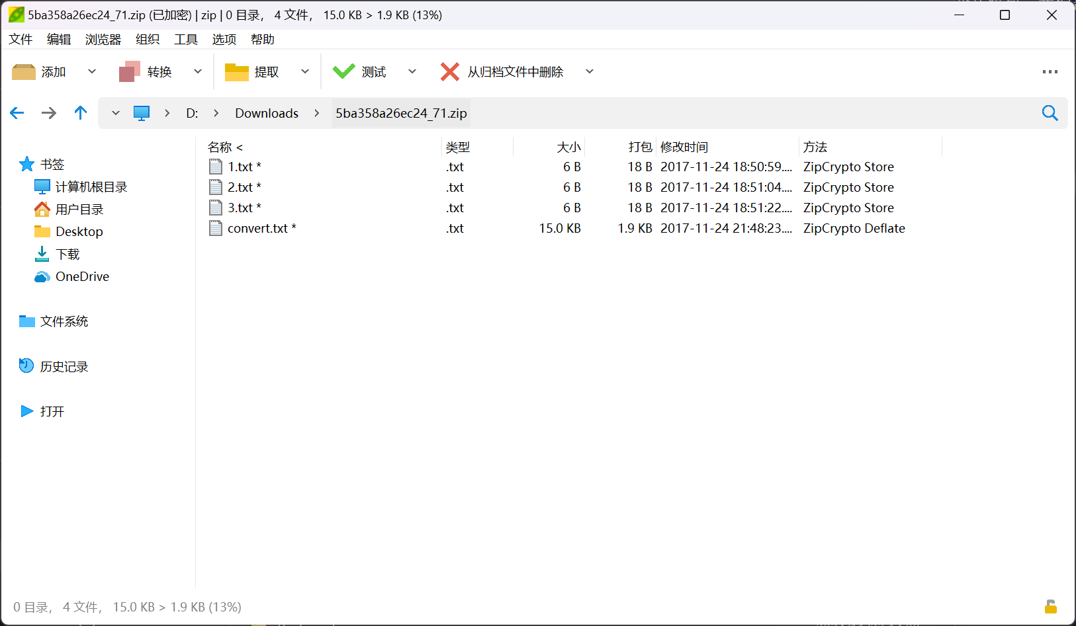The image size is (1076, 626).
Task: Sort by the 打包 (Packed) column header
Action: pyautogui.click(x=641, y=147)
